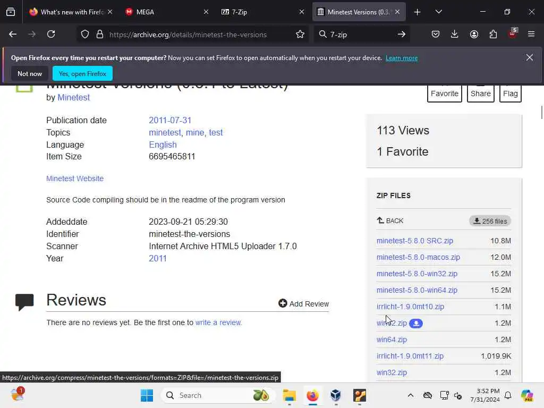Open mine topic link
This screenshot has width=544, height=408.
(x=195, y=132)
